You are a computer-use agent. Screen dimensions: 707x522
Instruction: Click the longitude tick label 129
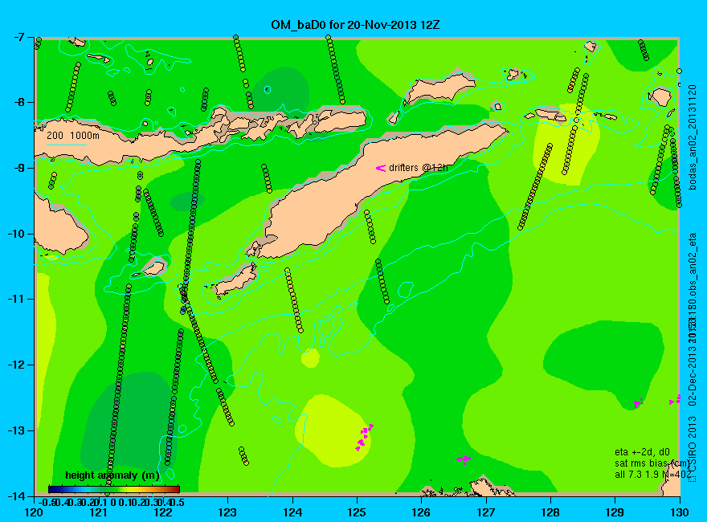615,512
